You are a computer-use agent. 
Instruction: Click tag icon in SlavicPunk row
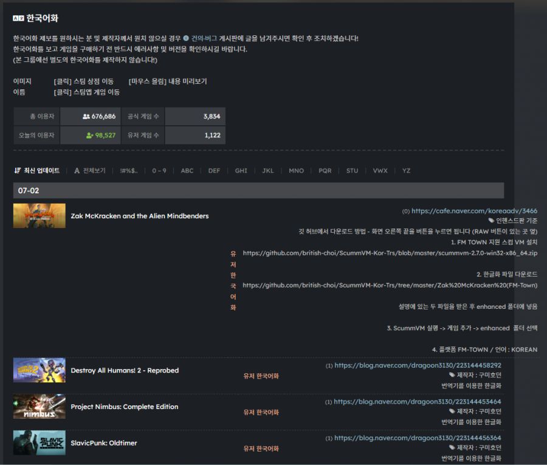tap(452, 447)
